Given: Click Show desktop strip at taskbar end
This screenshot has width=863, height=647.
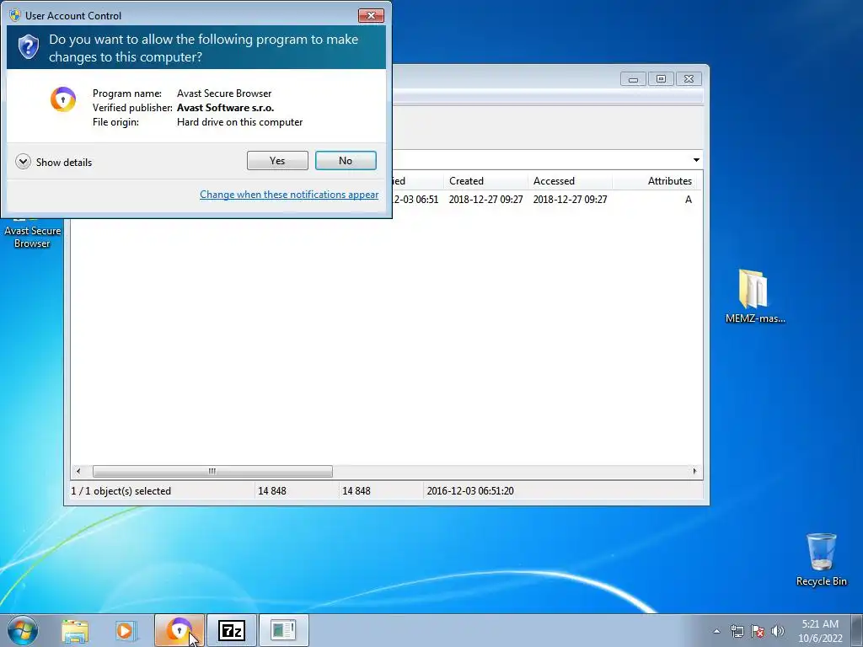Looking at the screenshot, I should coord(859,630).
